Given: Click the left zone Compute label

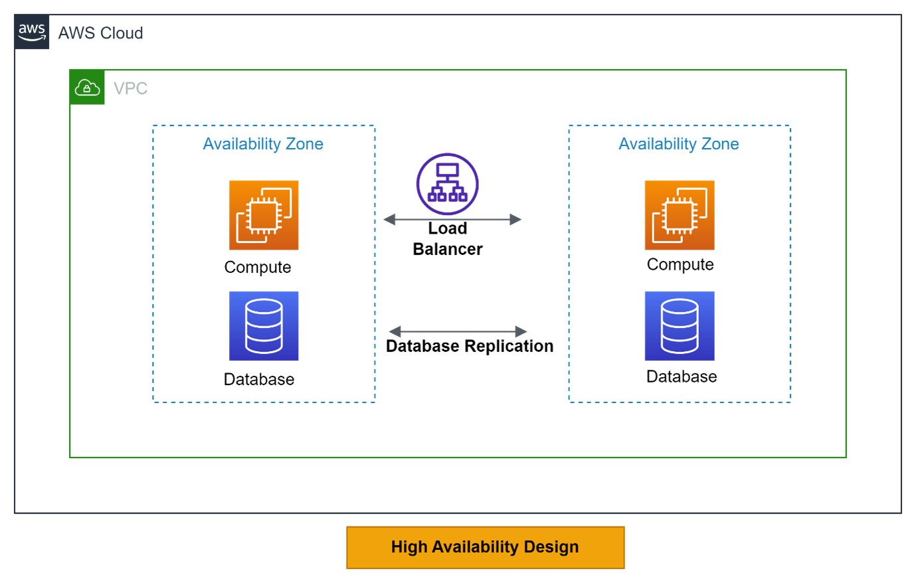Looking at the screenshot, I should tap(258, 267).
